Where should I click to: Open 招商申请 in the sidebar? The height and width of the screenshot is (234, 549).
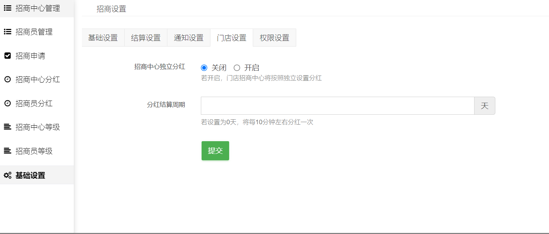pyautogui.click(x=30, y=56)
